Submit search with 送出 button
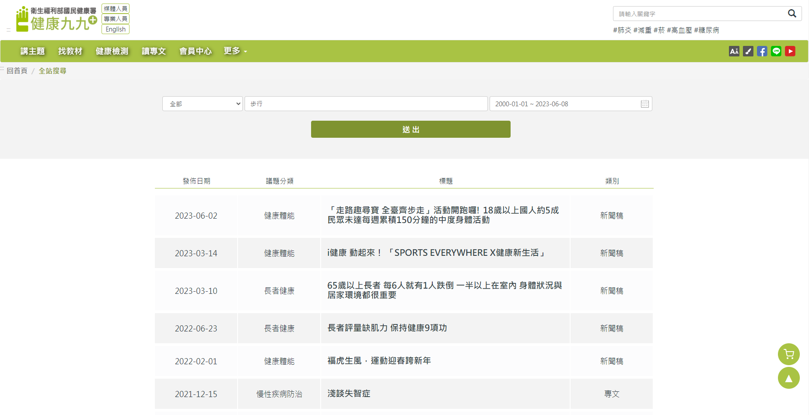 (411, 129)
